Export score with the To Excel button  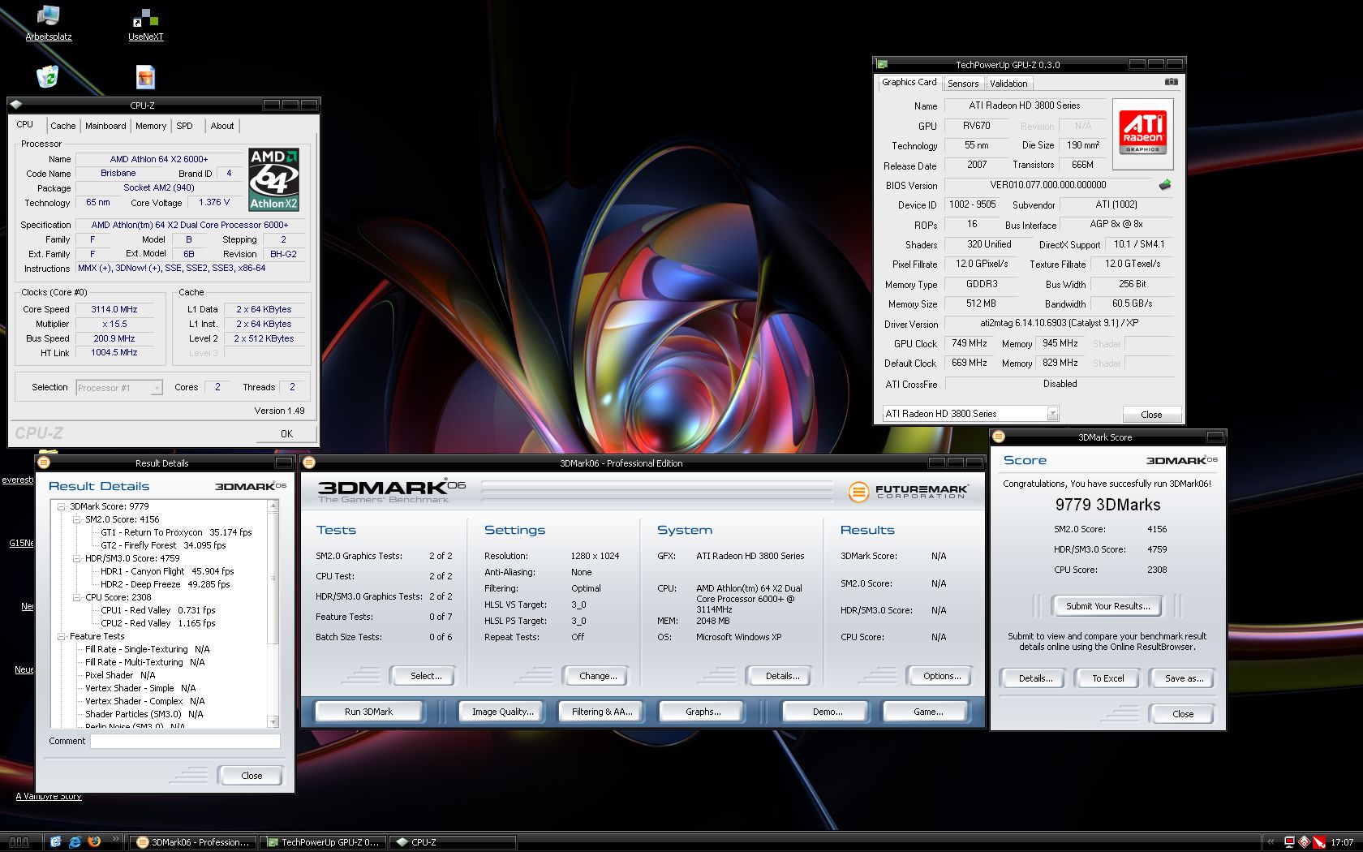1107,678
